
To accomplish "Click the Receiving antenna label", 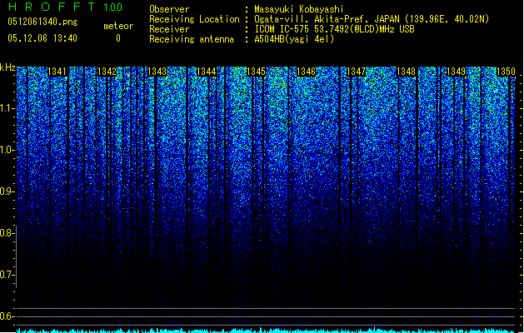I will coord(192,39).
